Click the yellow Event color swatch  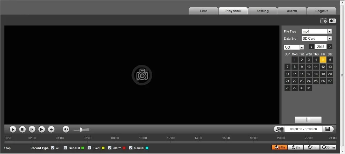point(103,148)
